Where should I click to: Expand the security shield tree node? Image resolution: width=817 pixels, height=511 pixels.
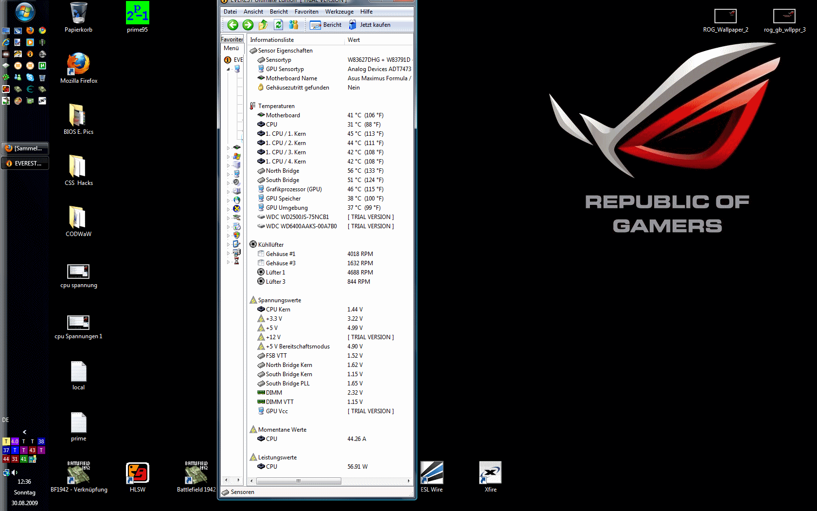pos(228,235)
